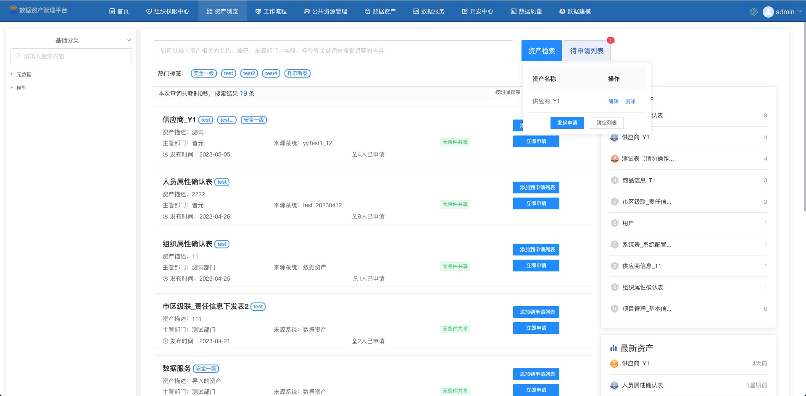806x396 pixels.
Task: Open 工作流程 menu
Action: [271, 11]
